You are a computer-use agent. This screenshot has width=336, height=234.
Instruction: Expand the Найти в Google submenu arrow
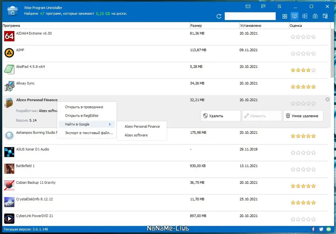click(110, 124)
